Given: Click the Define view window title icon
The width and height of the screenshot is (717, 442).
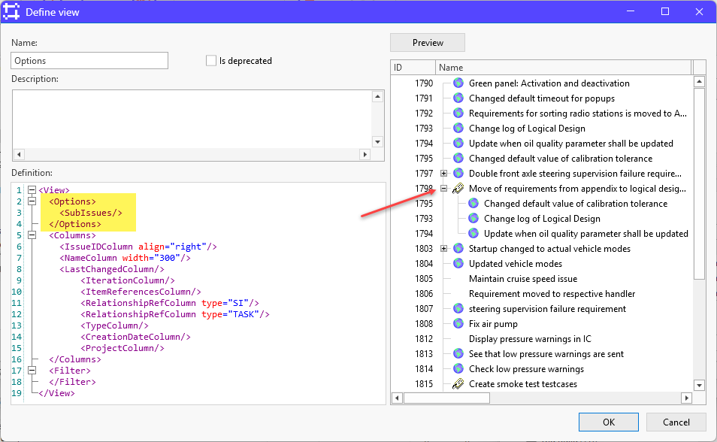Looking at the screenshot, I should coord(11,12).
